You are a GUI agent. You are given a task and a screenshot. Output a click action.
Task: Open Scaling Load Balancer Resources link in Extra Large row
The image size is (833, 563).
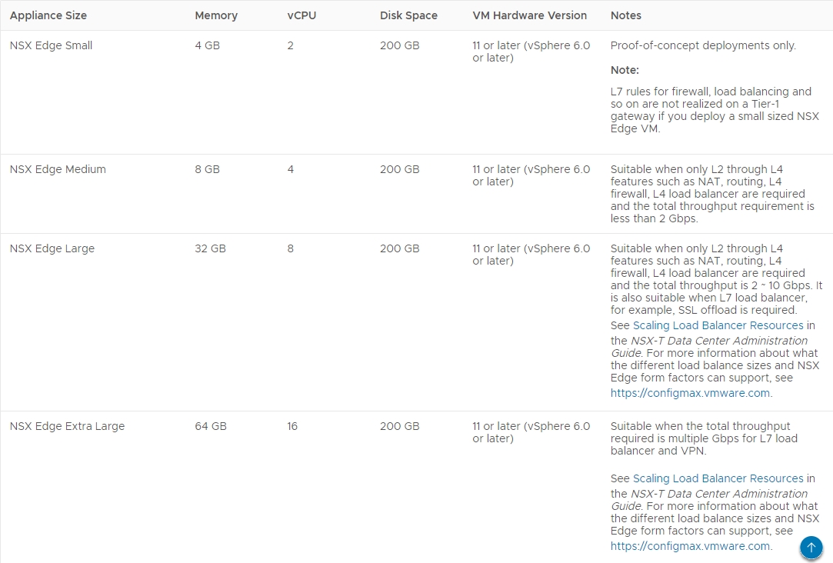pyautogui.click(x=718, y=478)
